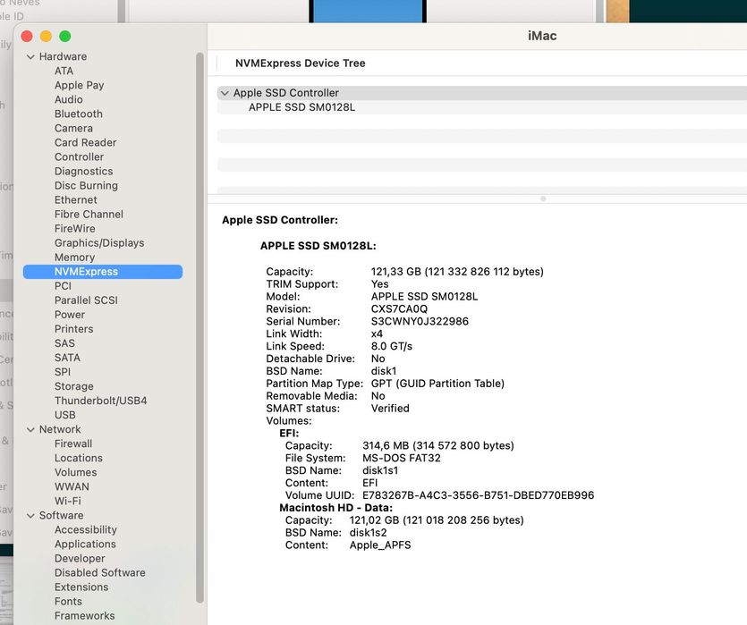This screenshot has width=747, height=625.
Task: Select Parallel SCSI entry
Action: coord(86,300)
